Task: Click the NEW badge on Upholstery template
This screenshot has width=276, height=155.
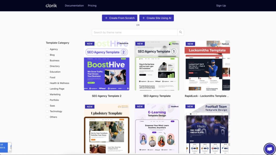Action: click(x=90, y=106)
